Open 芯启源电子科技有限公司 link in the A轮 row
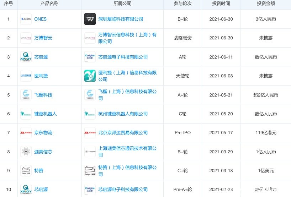Viewport: 291px width, 197px height. click(x=123, y=57)
